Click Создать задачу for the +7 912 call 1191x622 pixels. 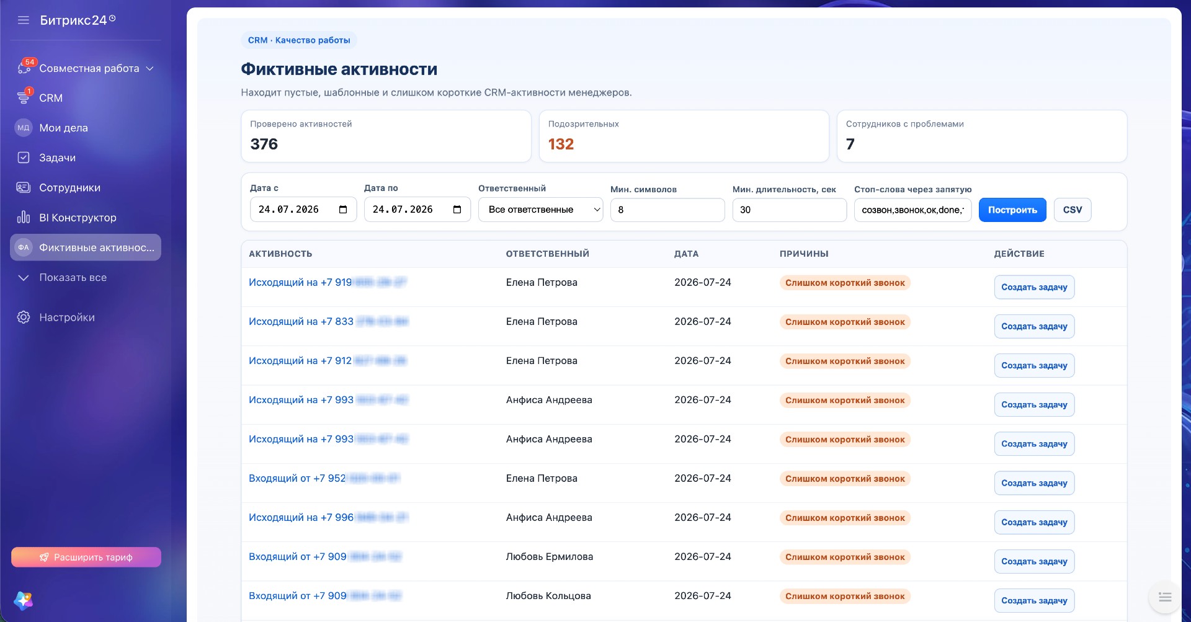(x=1034, y=365)
